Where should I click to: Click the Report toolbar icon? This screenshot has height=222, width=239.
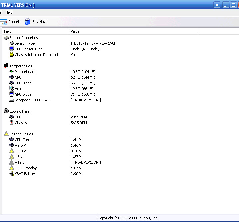(3, 22)
